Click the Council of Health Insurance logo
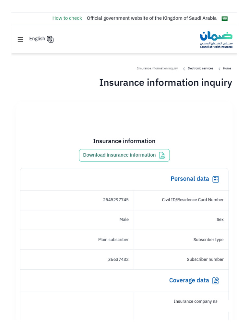Viewport: 249px width, 332px height. [x=216, y=40]
